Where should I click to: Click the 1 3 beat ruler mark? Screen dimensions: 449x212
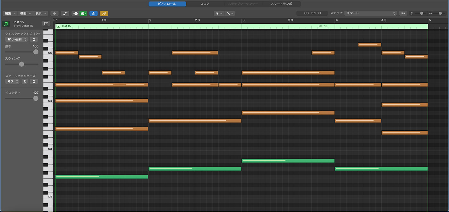click(x=104, y=20)
